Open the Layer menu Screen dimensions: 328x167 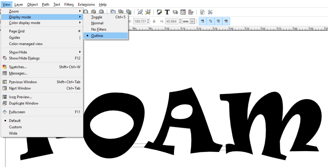[x=19, y=4]
